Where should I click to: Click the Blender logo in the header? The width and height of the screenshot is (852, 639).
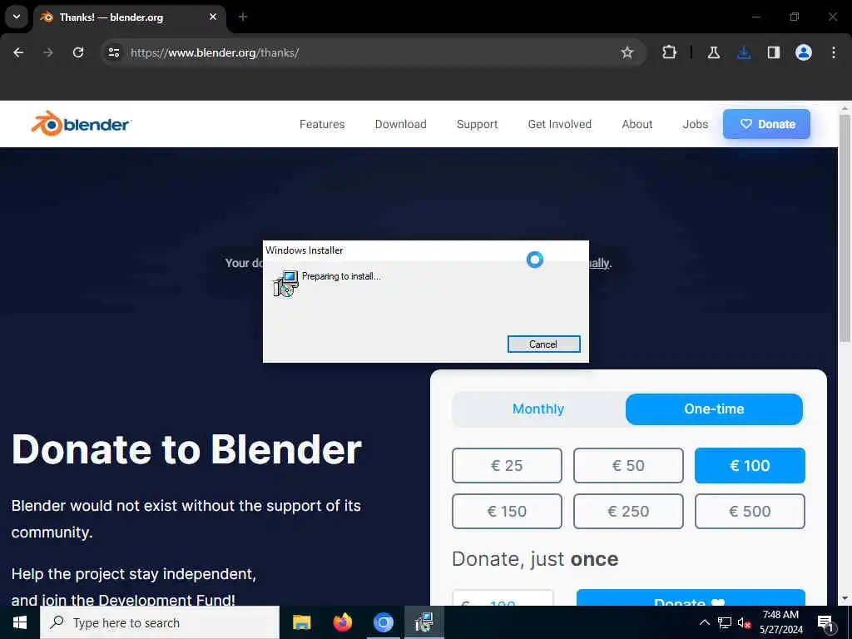81,124
